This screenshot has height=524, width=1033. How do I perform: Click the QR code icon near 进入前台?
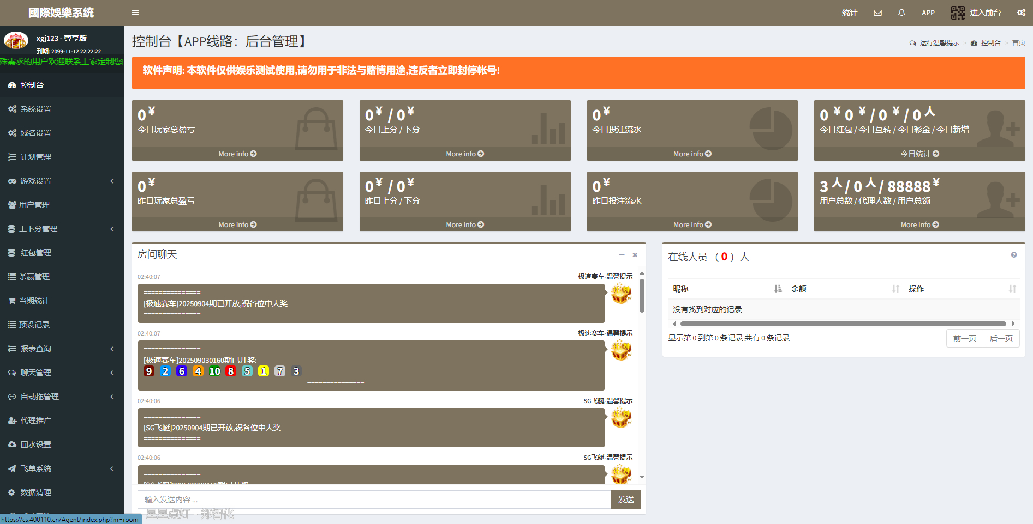point(957,12)
